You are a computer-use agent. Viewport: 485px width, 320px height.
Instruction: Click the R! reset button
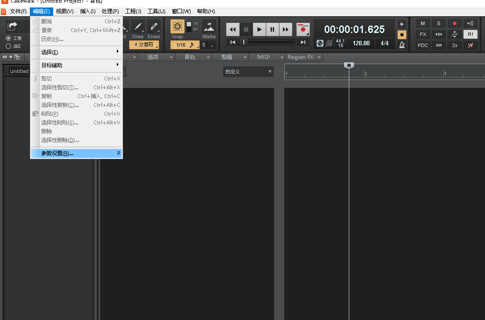(470, 34)
